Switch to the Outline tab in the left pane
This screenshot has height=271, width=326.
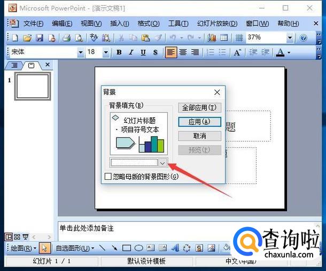point(14,66)
